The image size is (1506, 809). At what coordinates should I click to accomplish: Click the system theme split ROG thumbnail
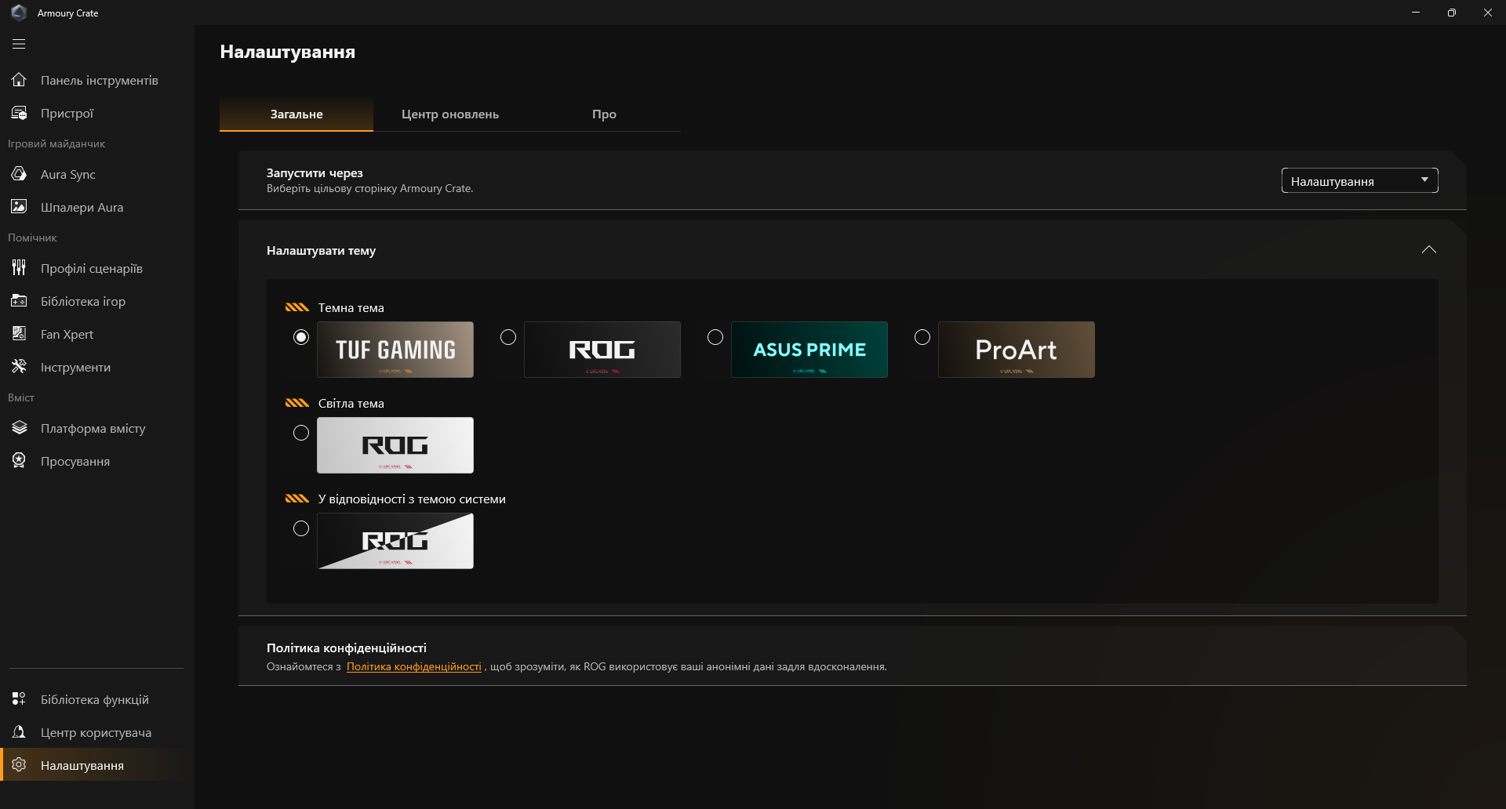[x=395, y=541]
